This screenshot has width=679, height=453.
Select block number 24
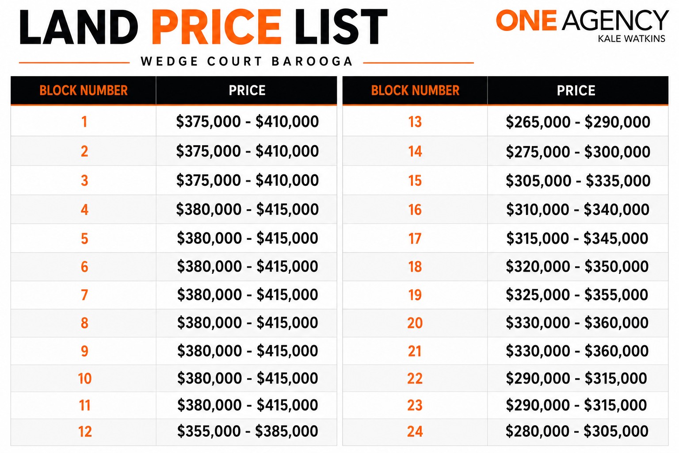click(415, 432)
